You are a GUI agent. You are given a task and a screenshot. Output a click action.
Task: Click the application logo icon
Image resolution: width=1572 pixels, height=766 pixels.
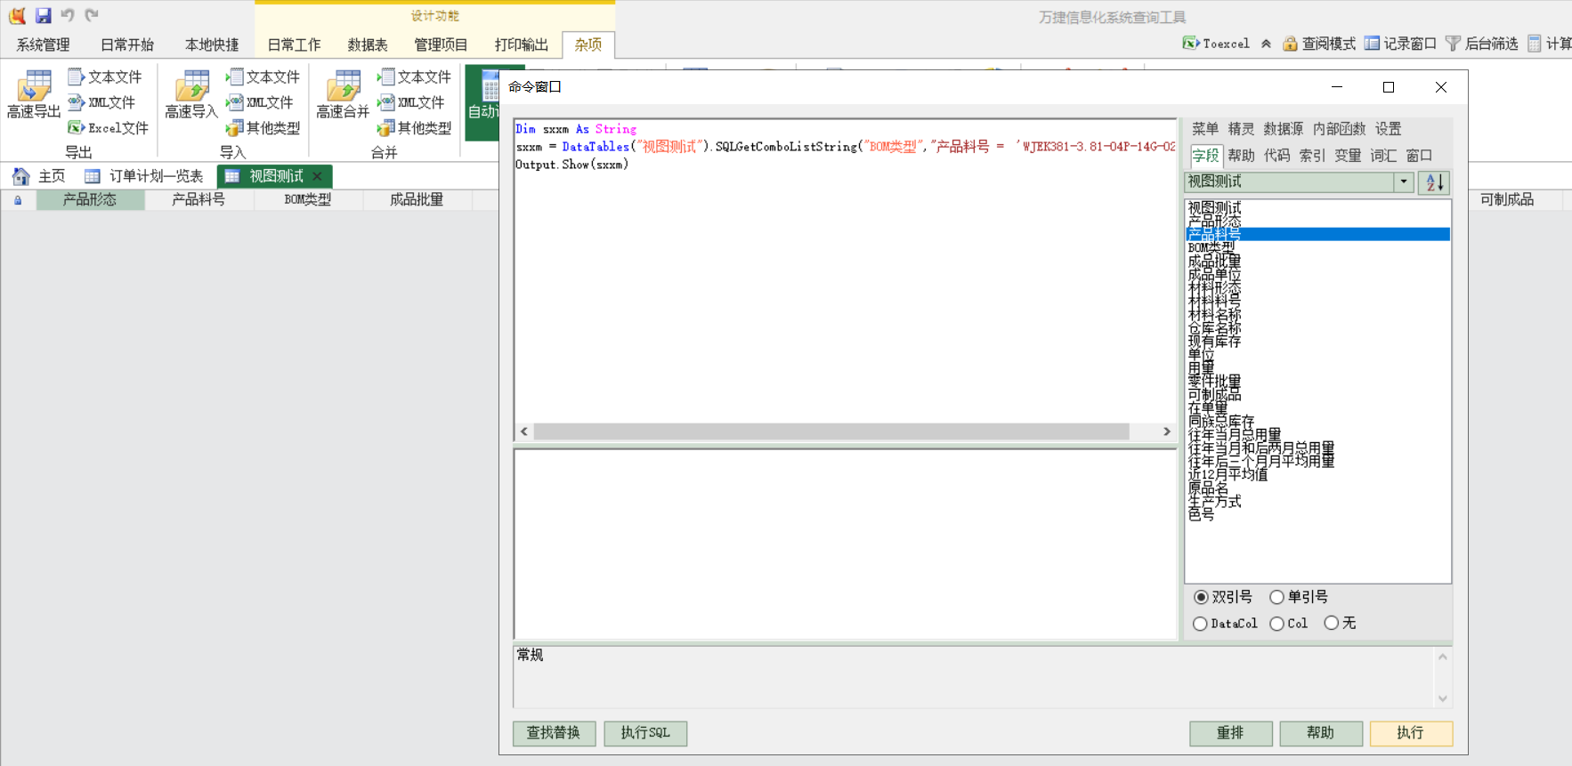[17, 15]
